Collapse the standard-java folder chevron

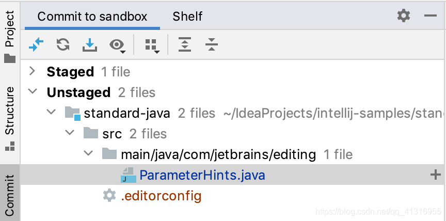coord(52,113)
